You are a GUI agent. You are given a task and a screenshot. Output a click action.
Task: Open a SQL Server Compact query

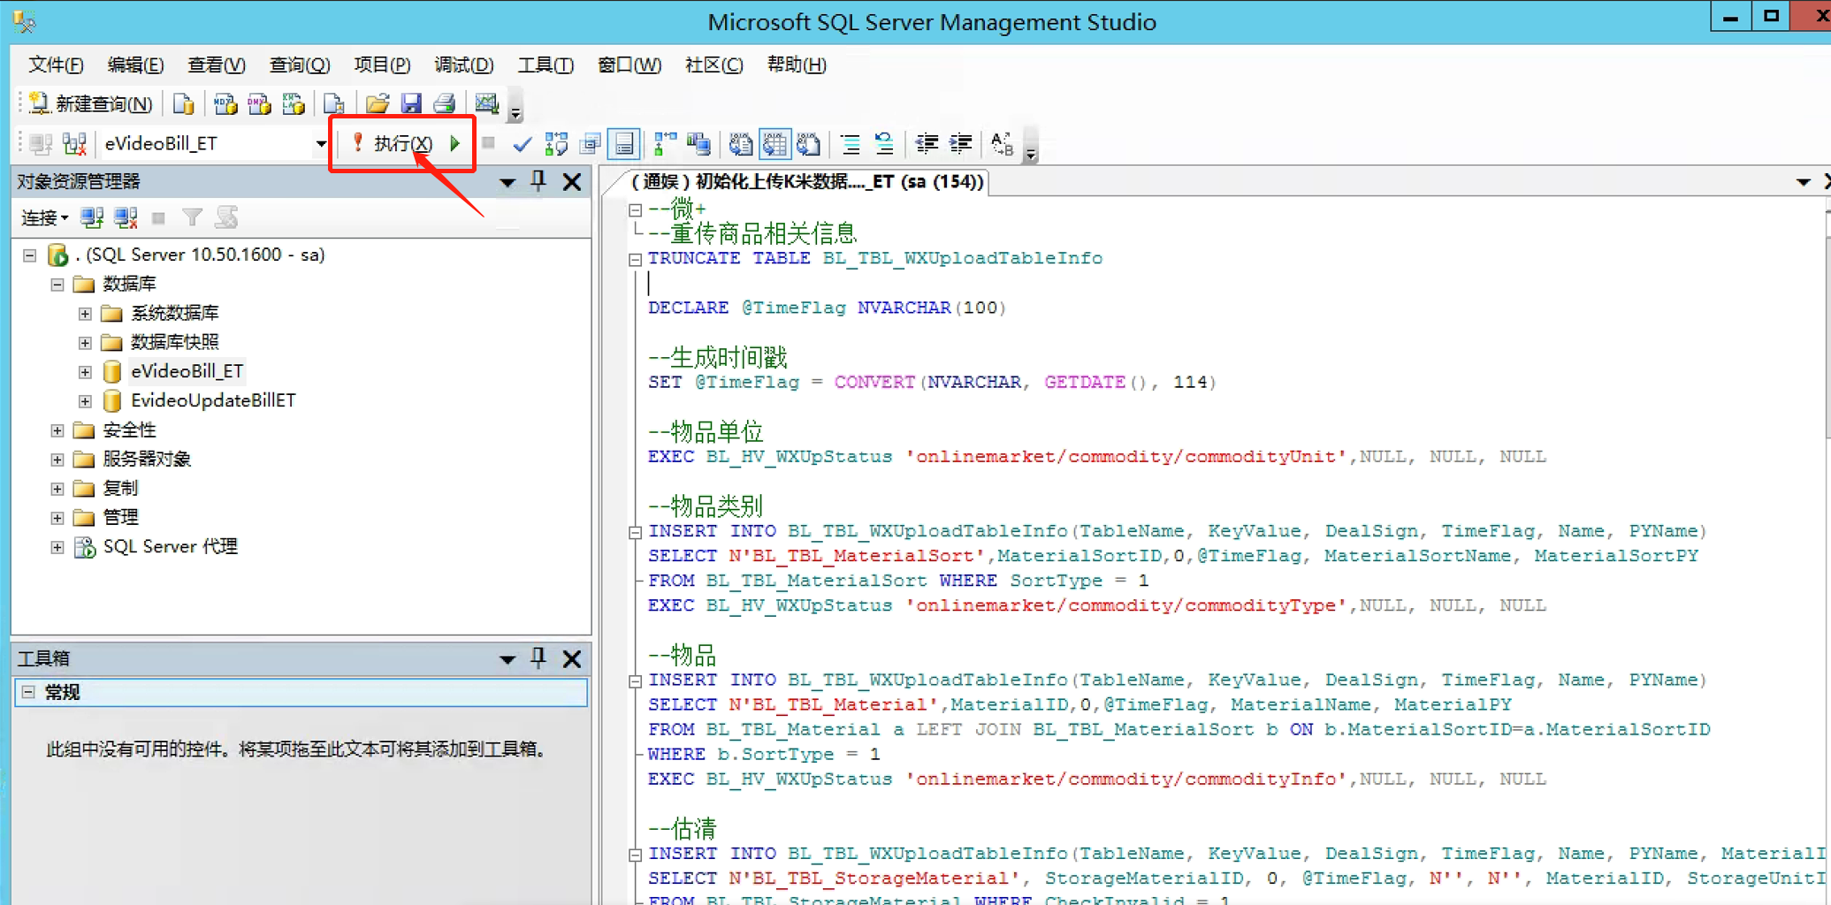(x=333, y=103)
